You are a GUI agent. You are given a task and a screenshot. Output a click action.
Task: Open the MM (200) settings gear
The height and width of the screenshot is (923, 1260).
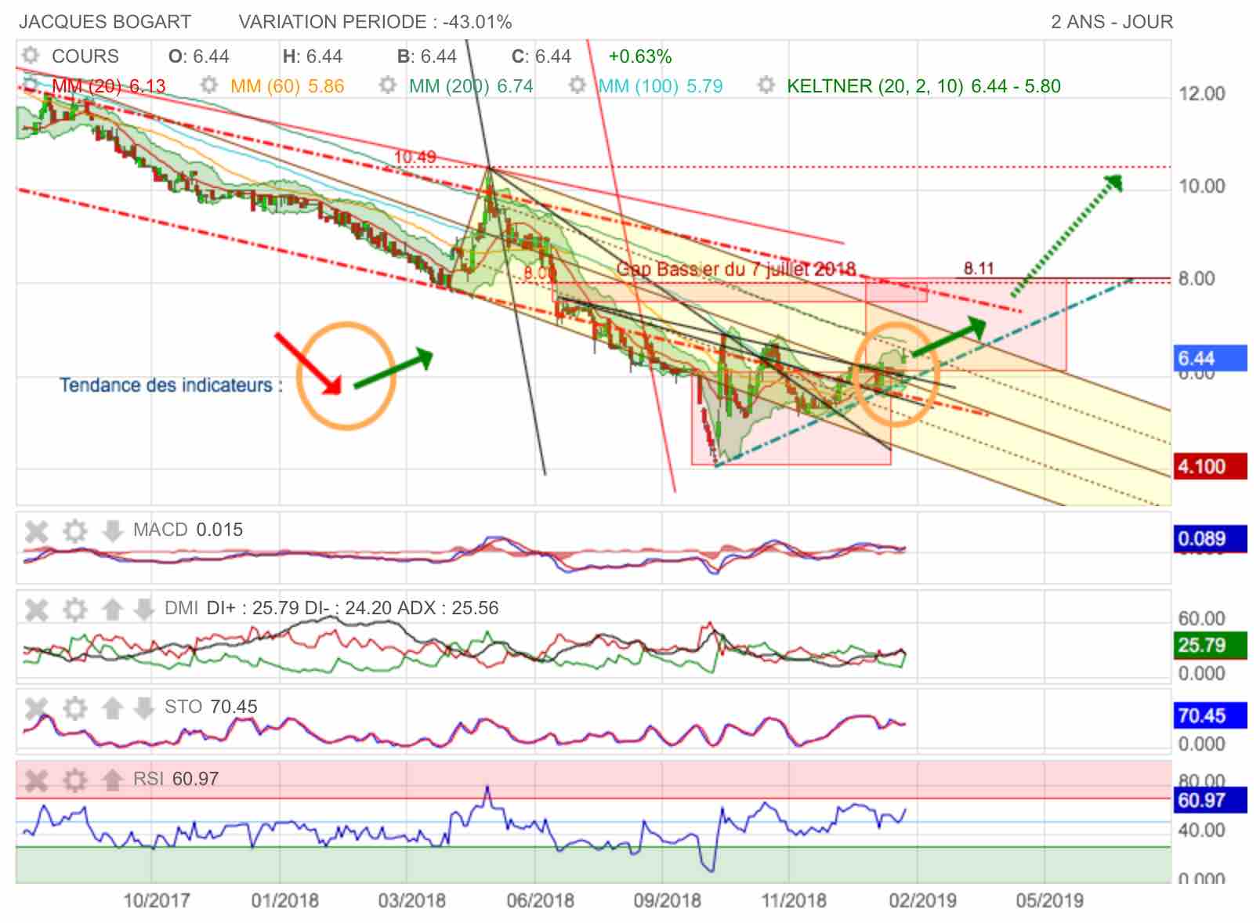pos(387,85)
